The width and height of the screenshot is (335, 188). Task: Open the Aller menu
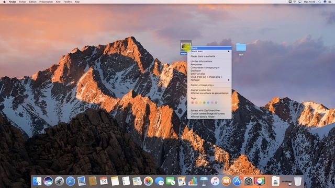point(58,2)
